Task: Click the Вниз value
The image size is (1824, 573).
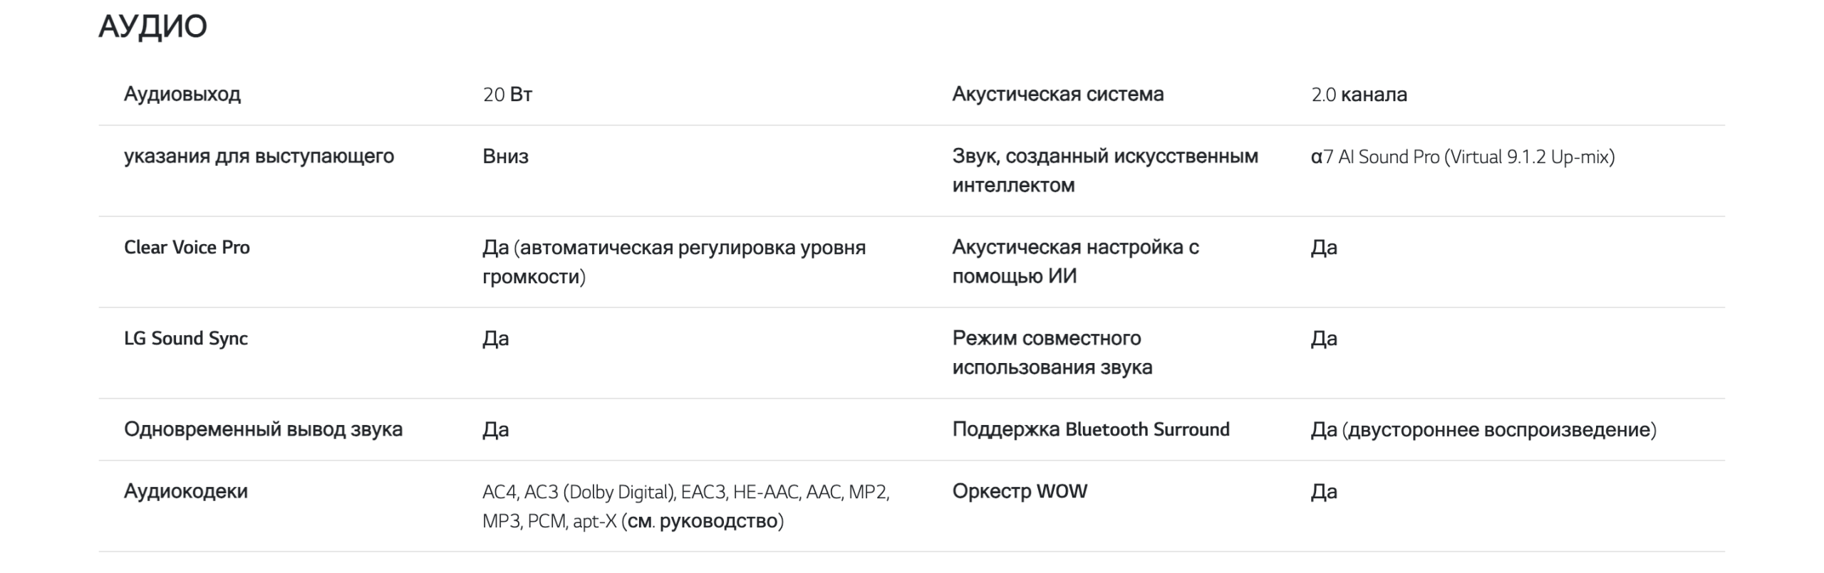Action: (x=505, y=157)
